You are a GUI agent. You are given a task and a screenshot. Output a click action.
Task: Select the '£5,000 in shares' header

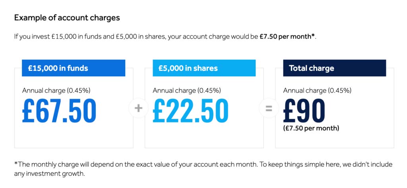[204, 68]
